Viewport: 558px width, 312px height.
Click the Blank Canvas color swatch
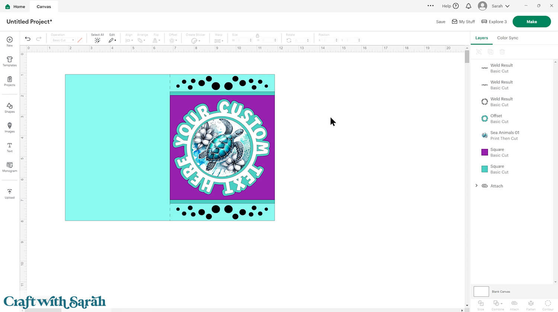click(481, 291)
